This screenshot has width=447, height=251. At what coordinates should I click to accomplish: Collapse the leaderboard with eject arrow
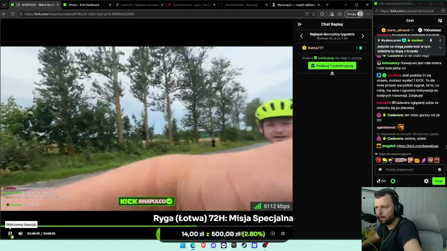332,73
